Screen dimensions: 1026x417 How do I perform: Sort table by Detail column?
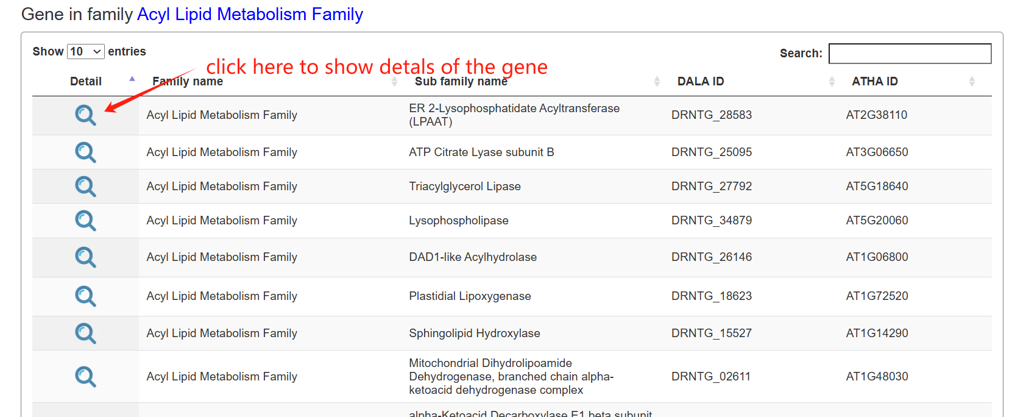coord(86,81)
